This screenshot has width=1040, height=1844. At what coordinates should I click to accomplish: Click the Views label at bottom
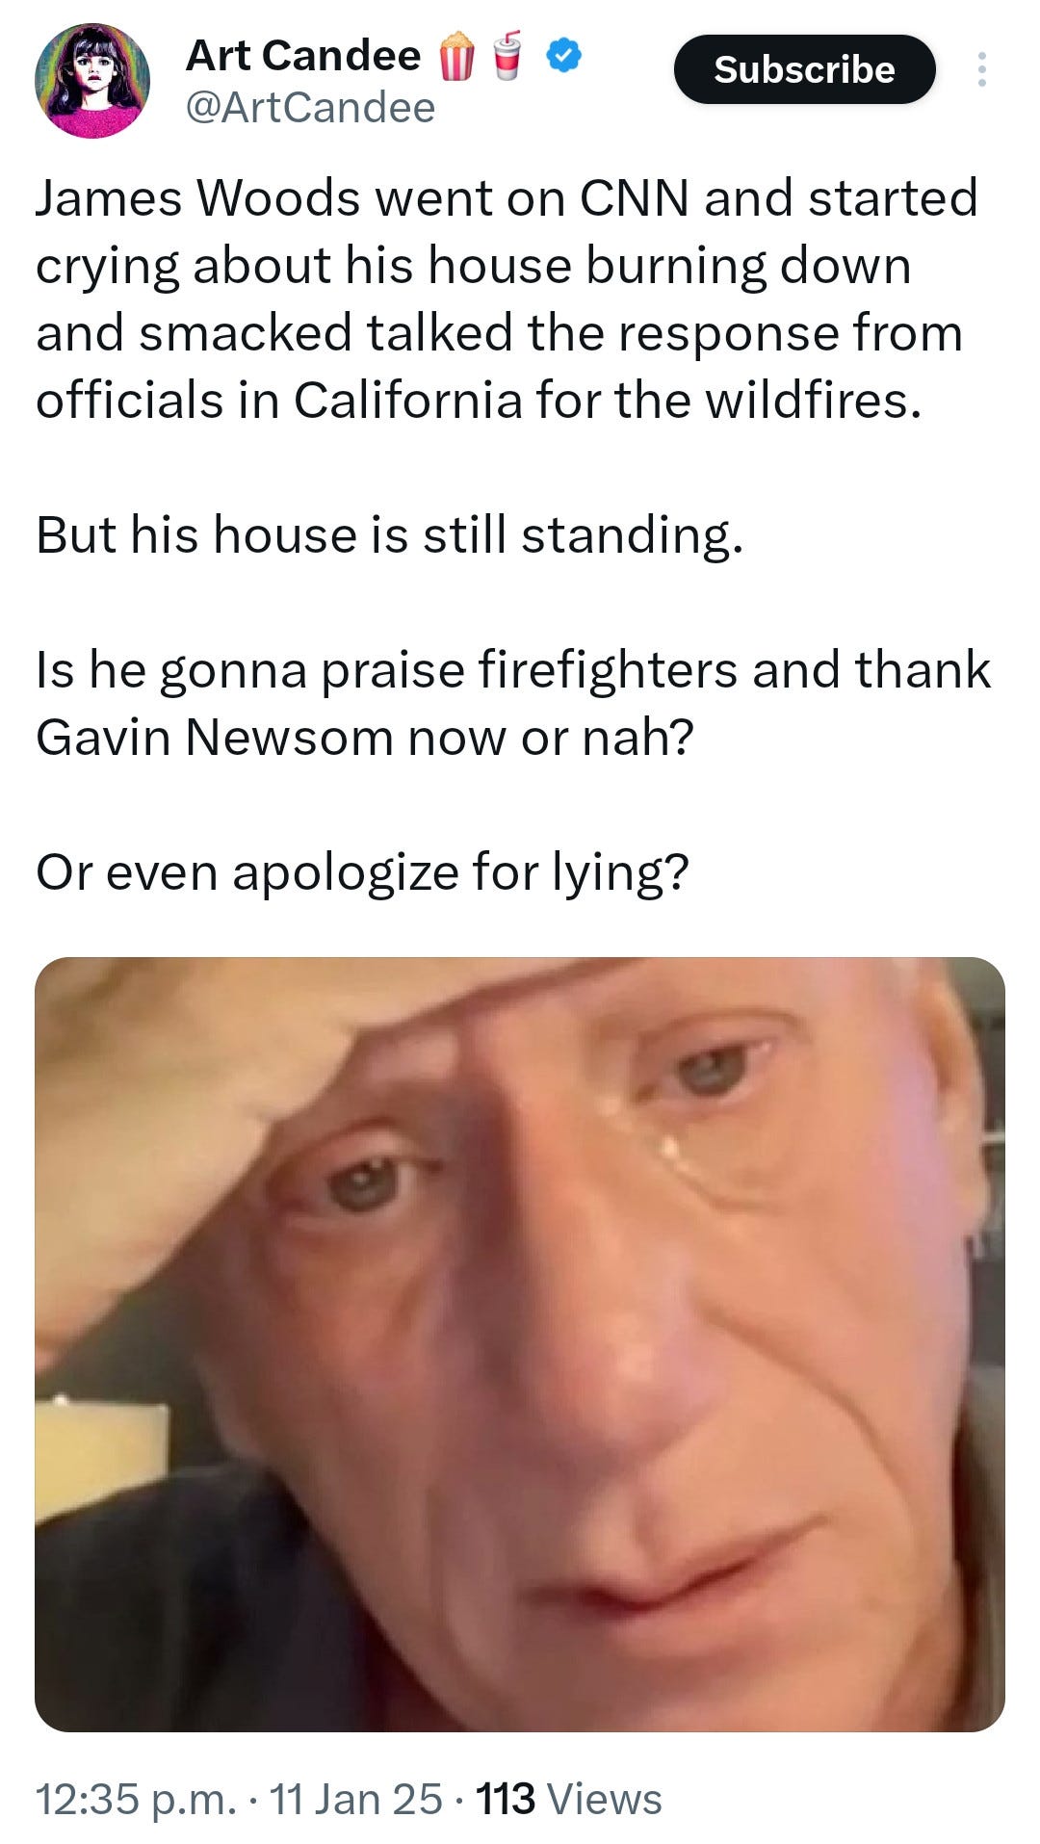pyautogui.click(x=604, y=1799)
